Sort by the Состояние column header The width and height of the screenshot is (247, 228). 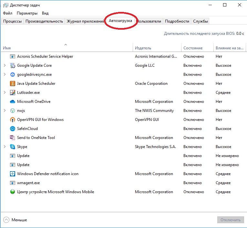[x=193, y=48]
